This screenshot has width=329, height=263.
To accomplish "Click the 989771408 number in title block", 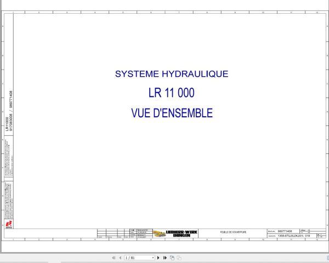I will click(x=285, y=231).
